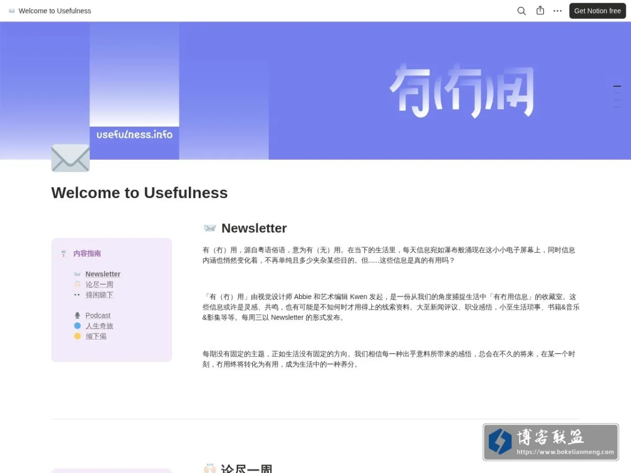The image size is (631, 473).
Task: Click the 内容指南 heading text
Action: 87,253
